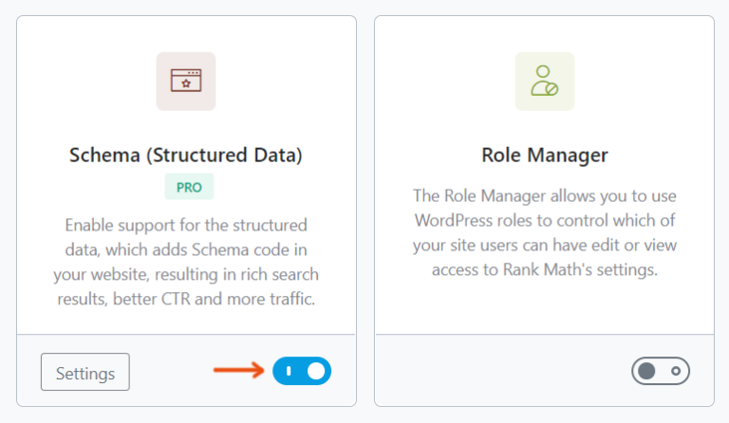Click the Role Manager description paragraph

point(544,232)
